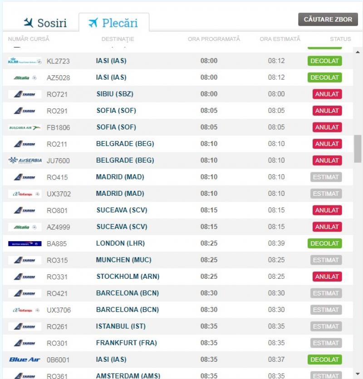Click the KLM logo for flight KL2723
The image size is (363, 379).
coord(25,61)
